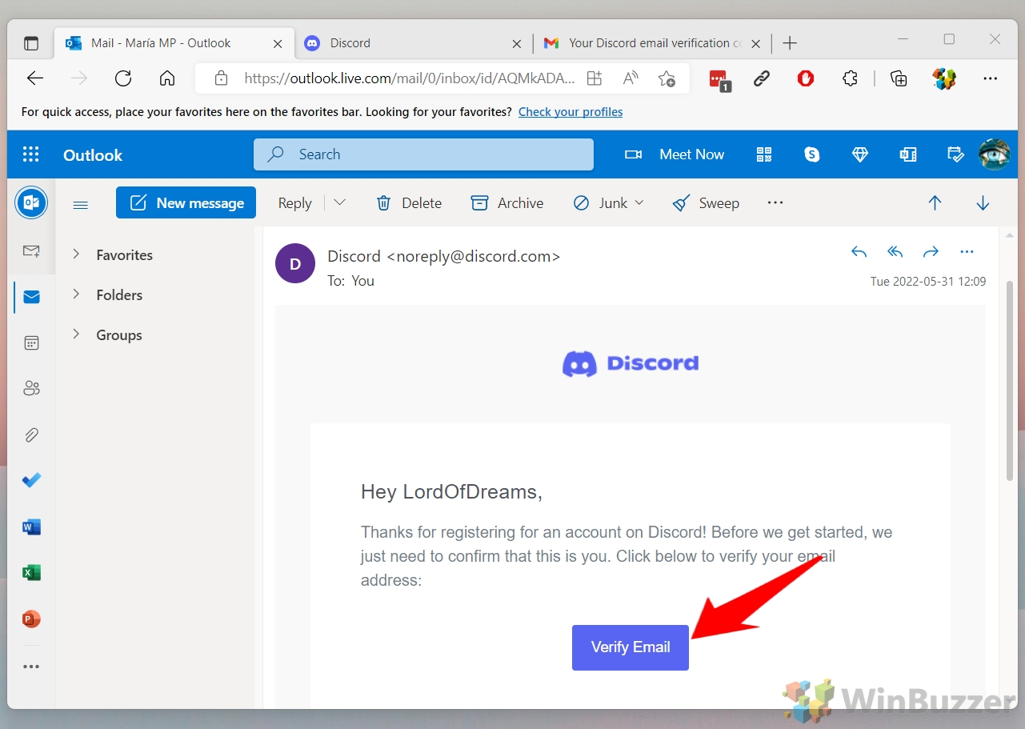Click the New message button
Viewport: 1025px width, 729px height.
(x=186, y=203)
